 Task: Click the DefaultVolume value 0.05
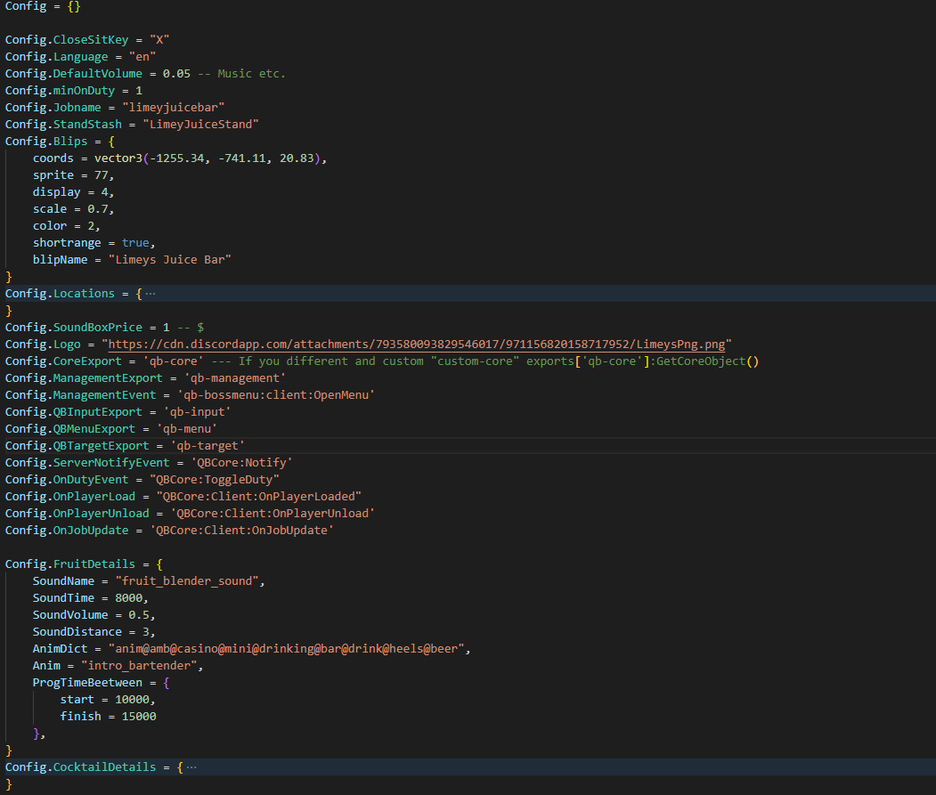click(176, 73)
